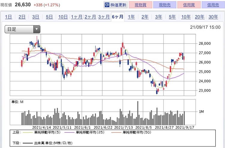
Task: Select the 10日 period tab
Action: click(x=63, y=17)
